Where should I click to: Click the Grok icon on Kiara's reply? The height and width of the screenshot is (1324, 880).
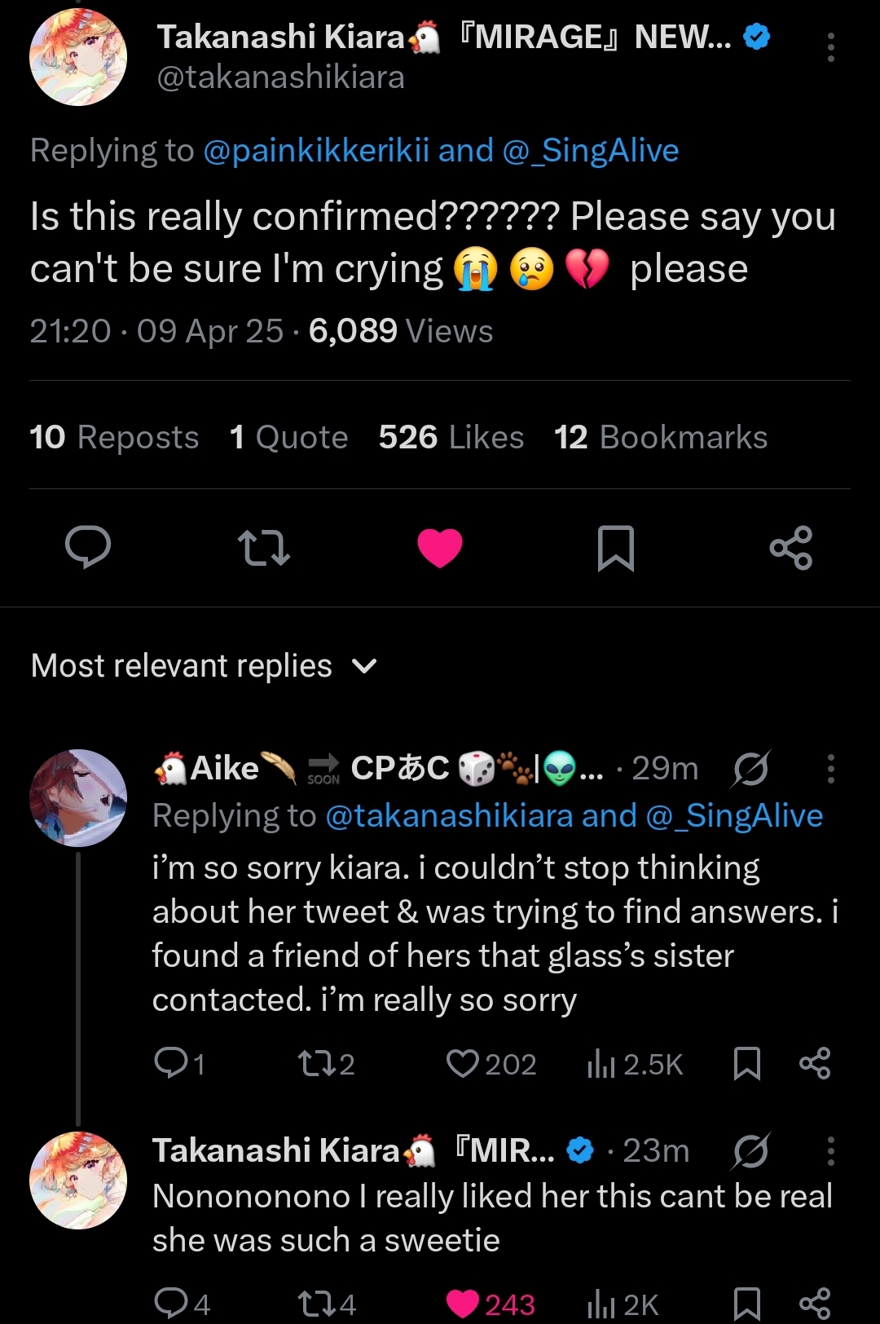(750, 1151)
